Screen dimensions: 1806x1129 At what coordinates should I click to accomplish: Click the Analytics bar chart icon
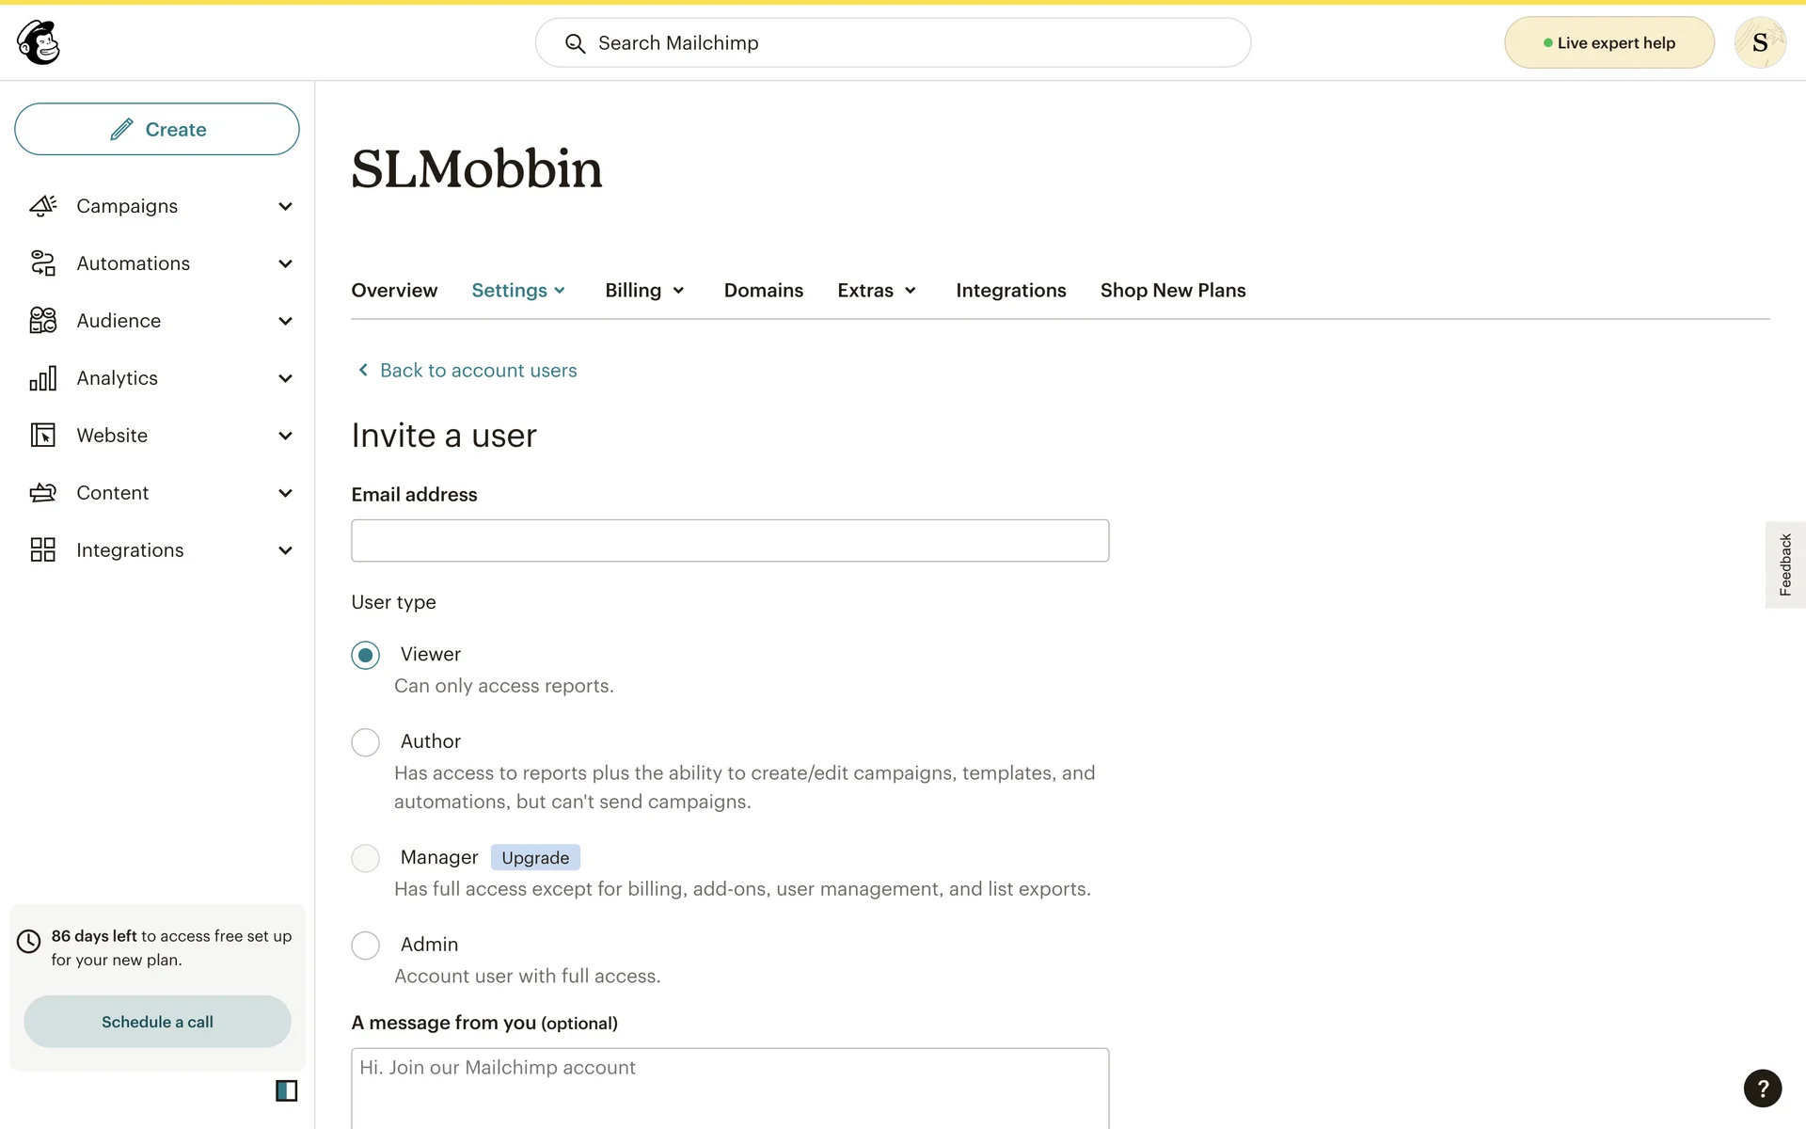tap(43, 378)
